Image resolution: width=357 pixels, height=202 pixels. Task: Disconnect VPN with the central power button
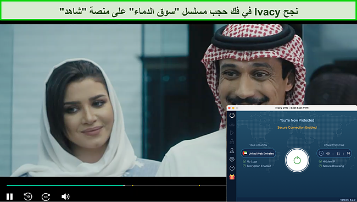coord(297,160)
